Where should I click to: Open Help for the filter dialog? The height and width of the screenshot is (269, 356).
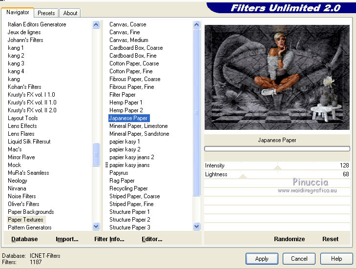336,259
